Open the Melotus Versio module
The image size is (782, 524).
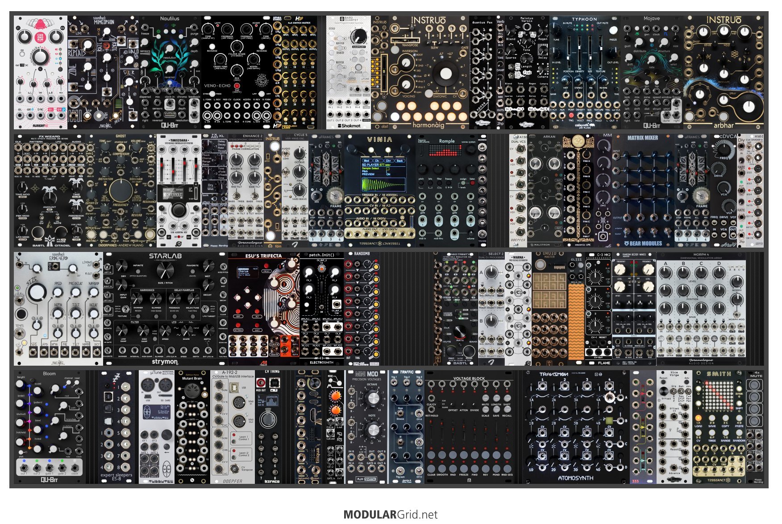(527, 73)
